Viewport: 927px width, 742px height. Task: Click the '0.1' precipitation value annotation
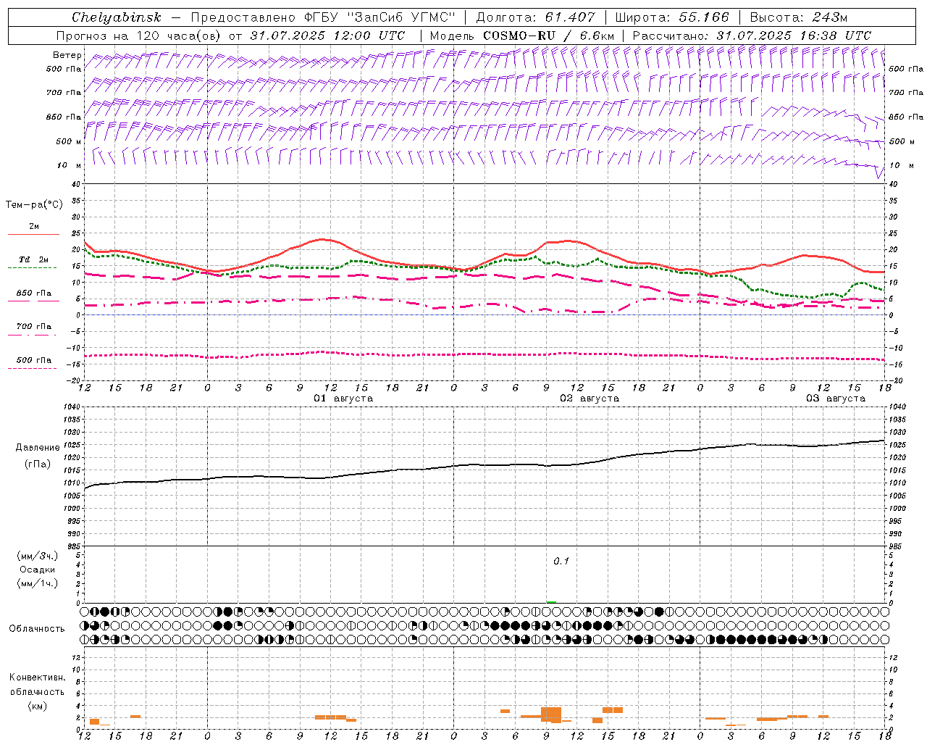pos(561,561)
